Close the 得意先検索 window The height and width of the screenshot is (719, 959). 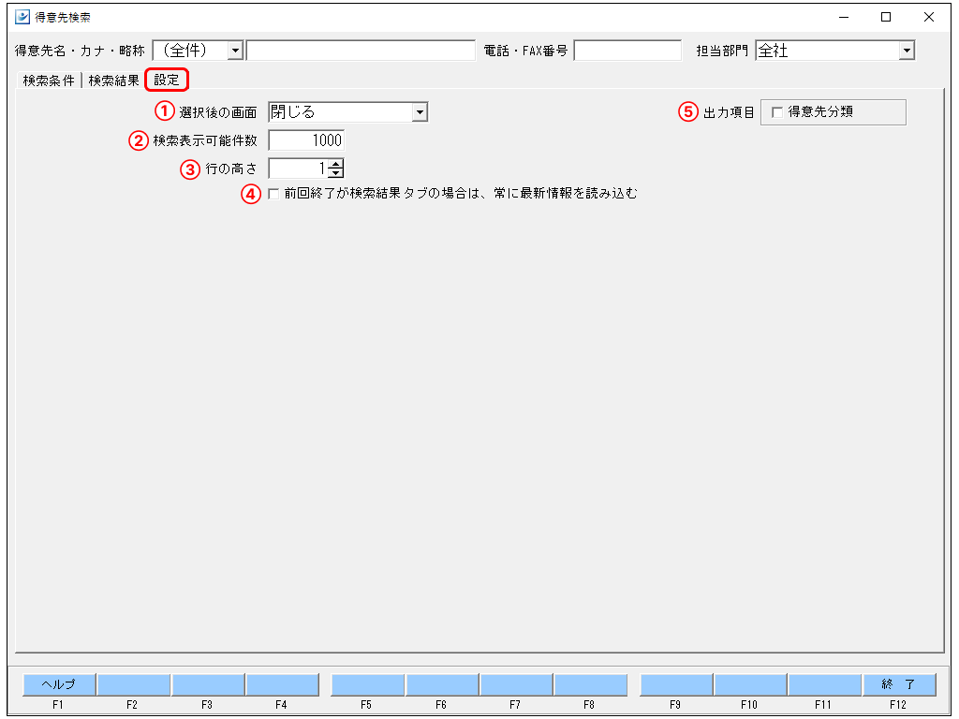coord(928,17)
